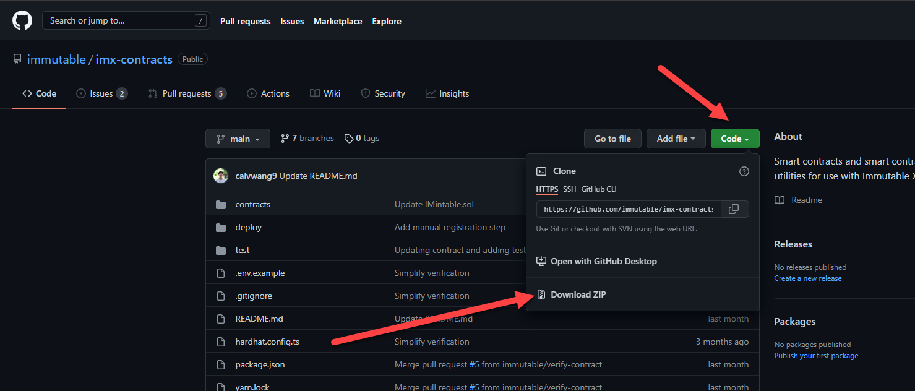Screen dimensions: 915x391
Task: Open the Packages heading link
Action: pos(795,321)
